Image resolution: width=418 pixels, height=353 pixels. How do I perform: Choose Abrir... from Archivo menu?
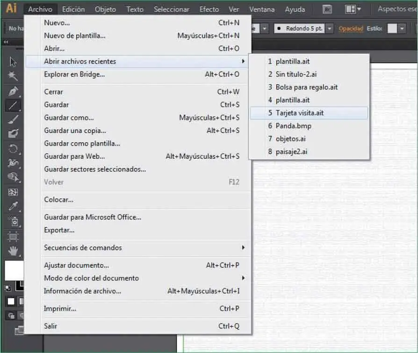138,48
